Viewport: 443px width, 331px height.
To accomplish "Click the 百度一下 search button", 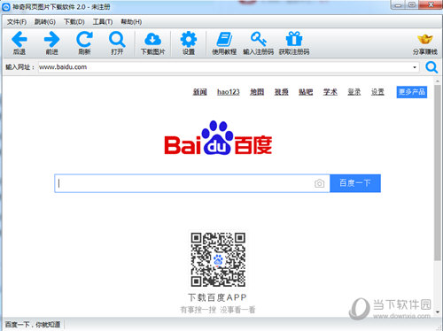I will coord(355,183).
